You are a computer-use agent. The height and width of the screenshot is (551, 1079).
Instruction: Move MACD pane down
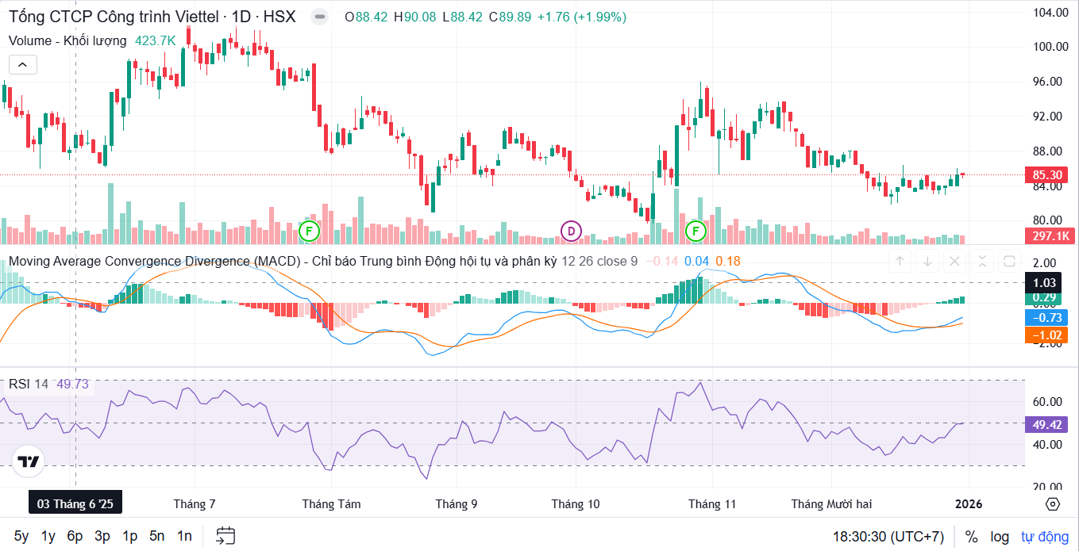click(927, 261)
